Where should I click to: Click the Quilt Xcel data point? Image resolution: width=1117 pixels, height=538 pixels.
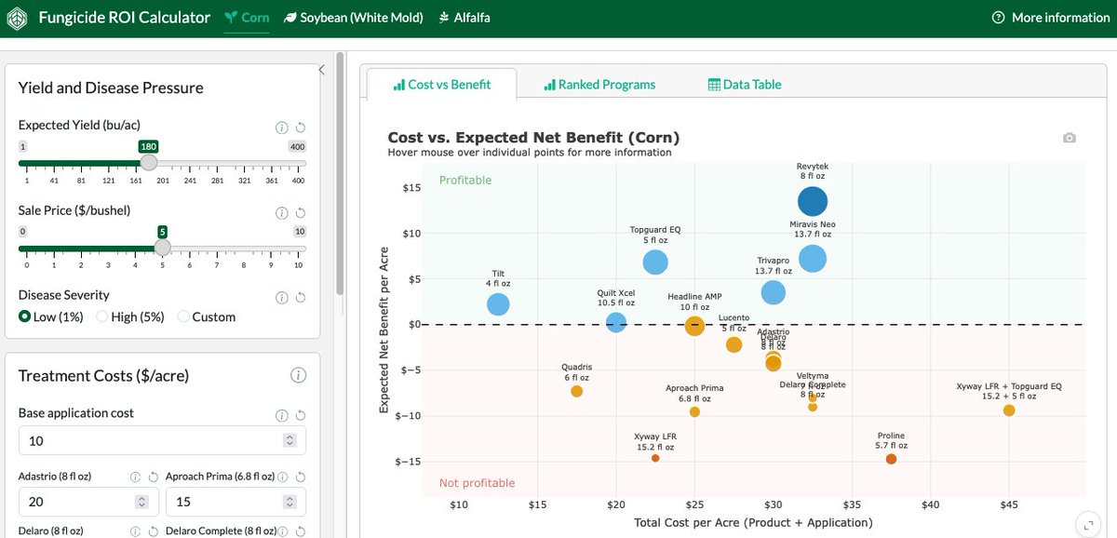616,322
